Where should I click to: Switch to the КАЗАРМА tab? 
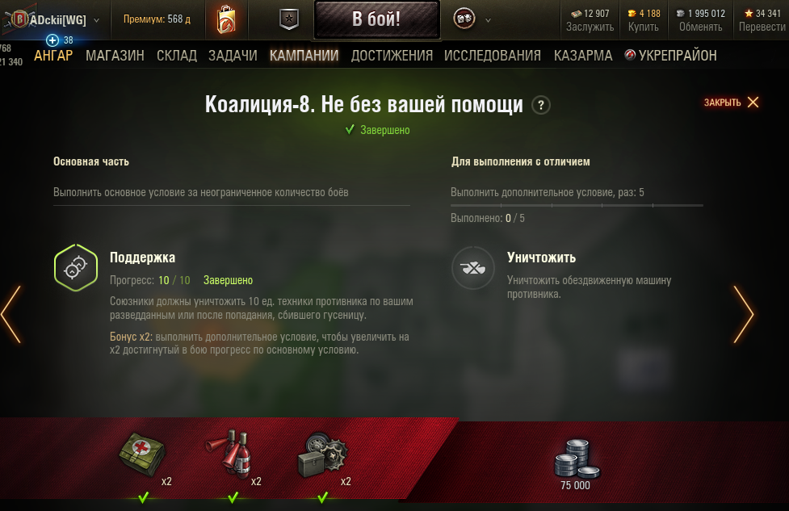[x=583, y=56]
